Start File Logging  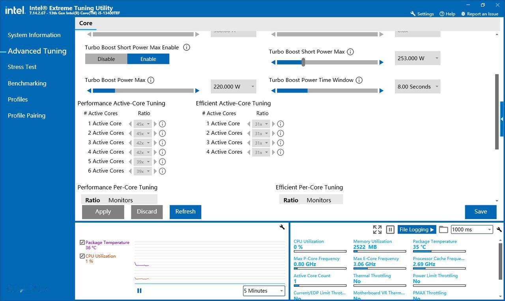[x=417, y=229]
